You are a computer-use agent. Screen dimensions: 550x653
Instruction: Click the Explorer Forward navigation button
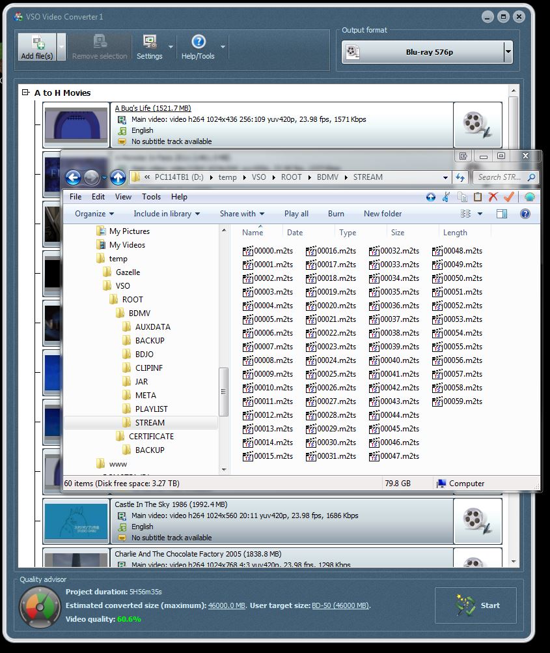coord(92,178)
